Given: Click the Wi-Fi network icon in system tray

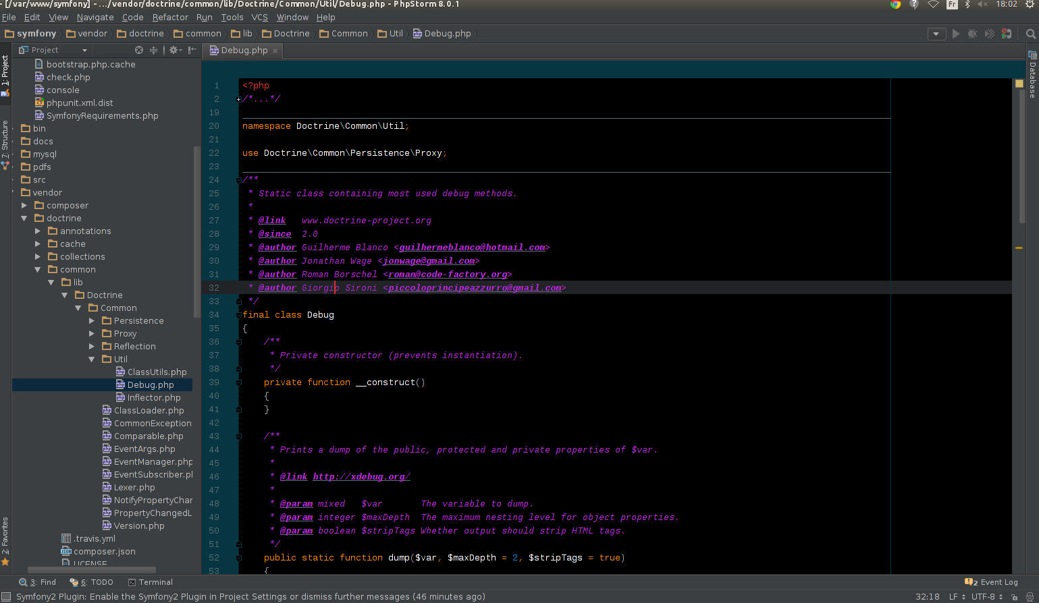Looking at the screenshot, I should coord(933,4).
